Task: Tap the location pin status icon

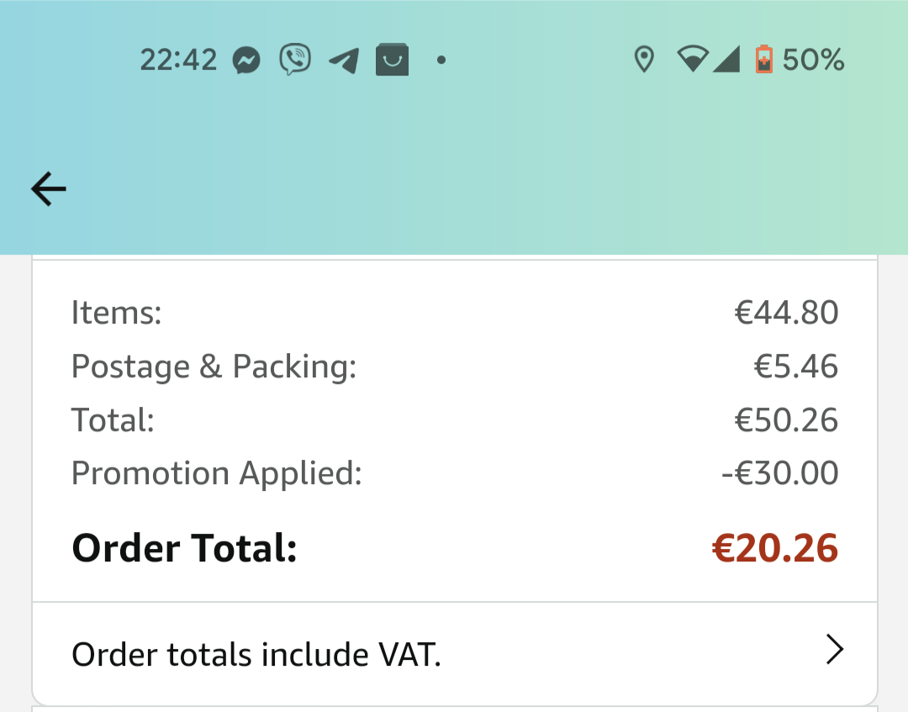Action: (645, 59)
